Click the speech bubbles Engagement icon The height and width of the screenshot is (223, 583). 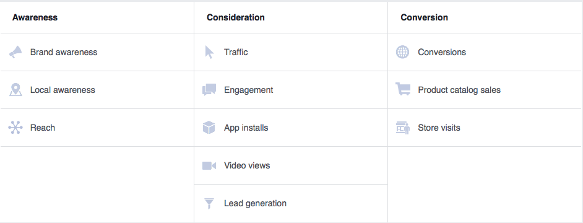click(209, 90)
